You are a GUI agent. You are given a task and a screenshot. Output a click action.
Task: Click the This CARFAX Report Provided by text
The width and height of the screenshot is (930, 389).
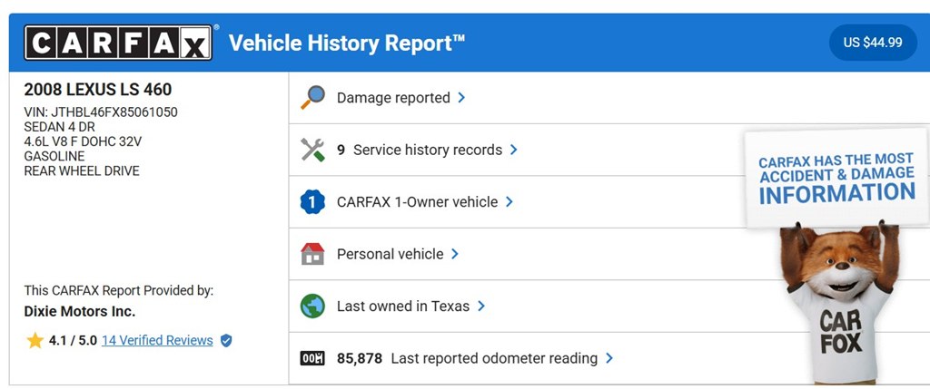pyautogui.click(x=119, y=291)
